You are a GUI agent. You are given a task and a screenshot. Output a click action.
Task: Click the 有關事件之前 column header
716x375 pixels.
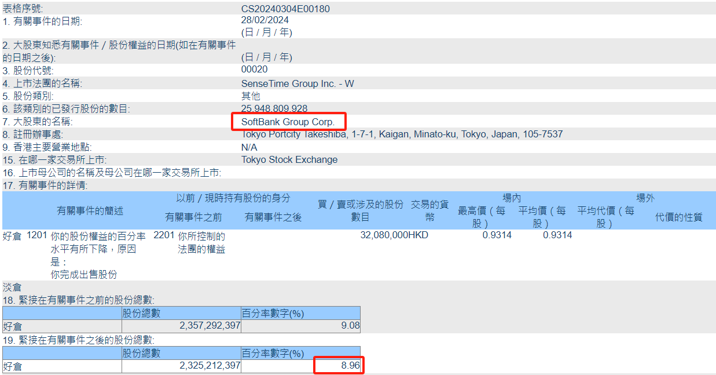(x=193, y=217)
